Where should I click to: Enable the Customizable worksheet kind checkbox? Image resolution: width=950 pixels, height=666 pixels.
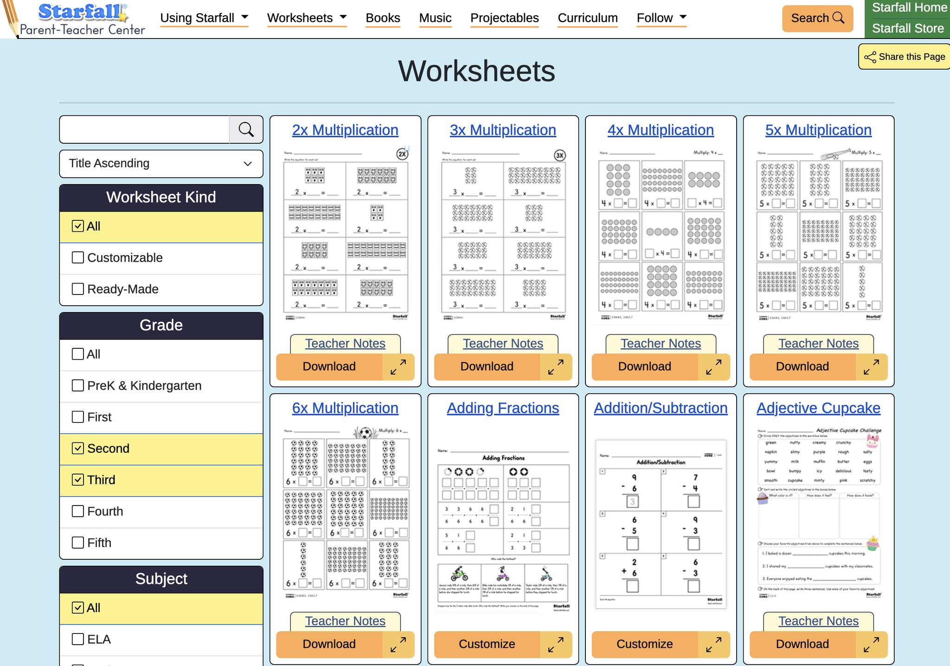coord(78,257)
